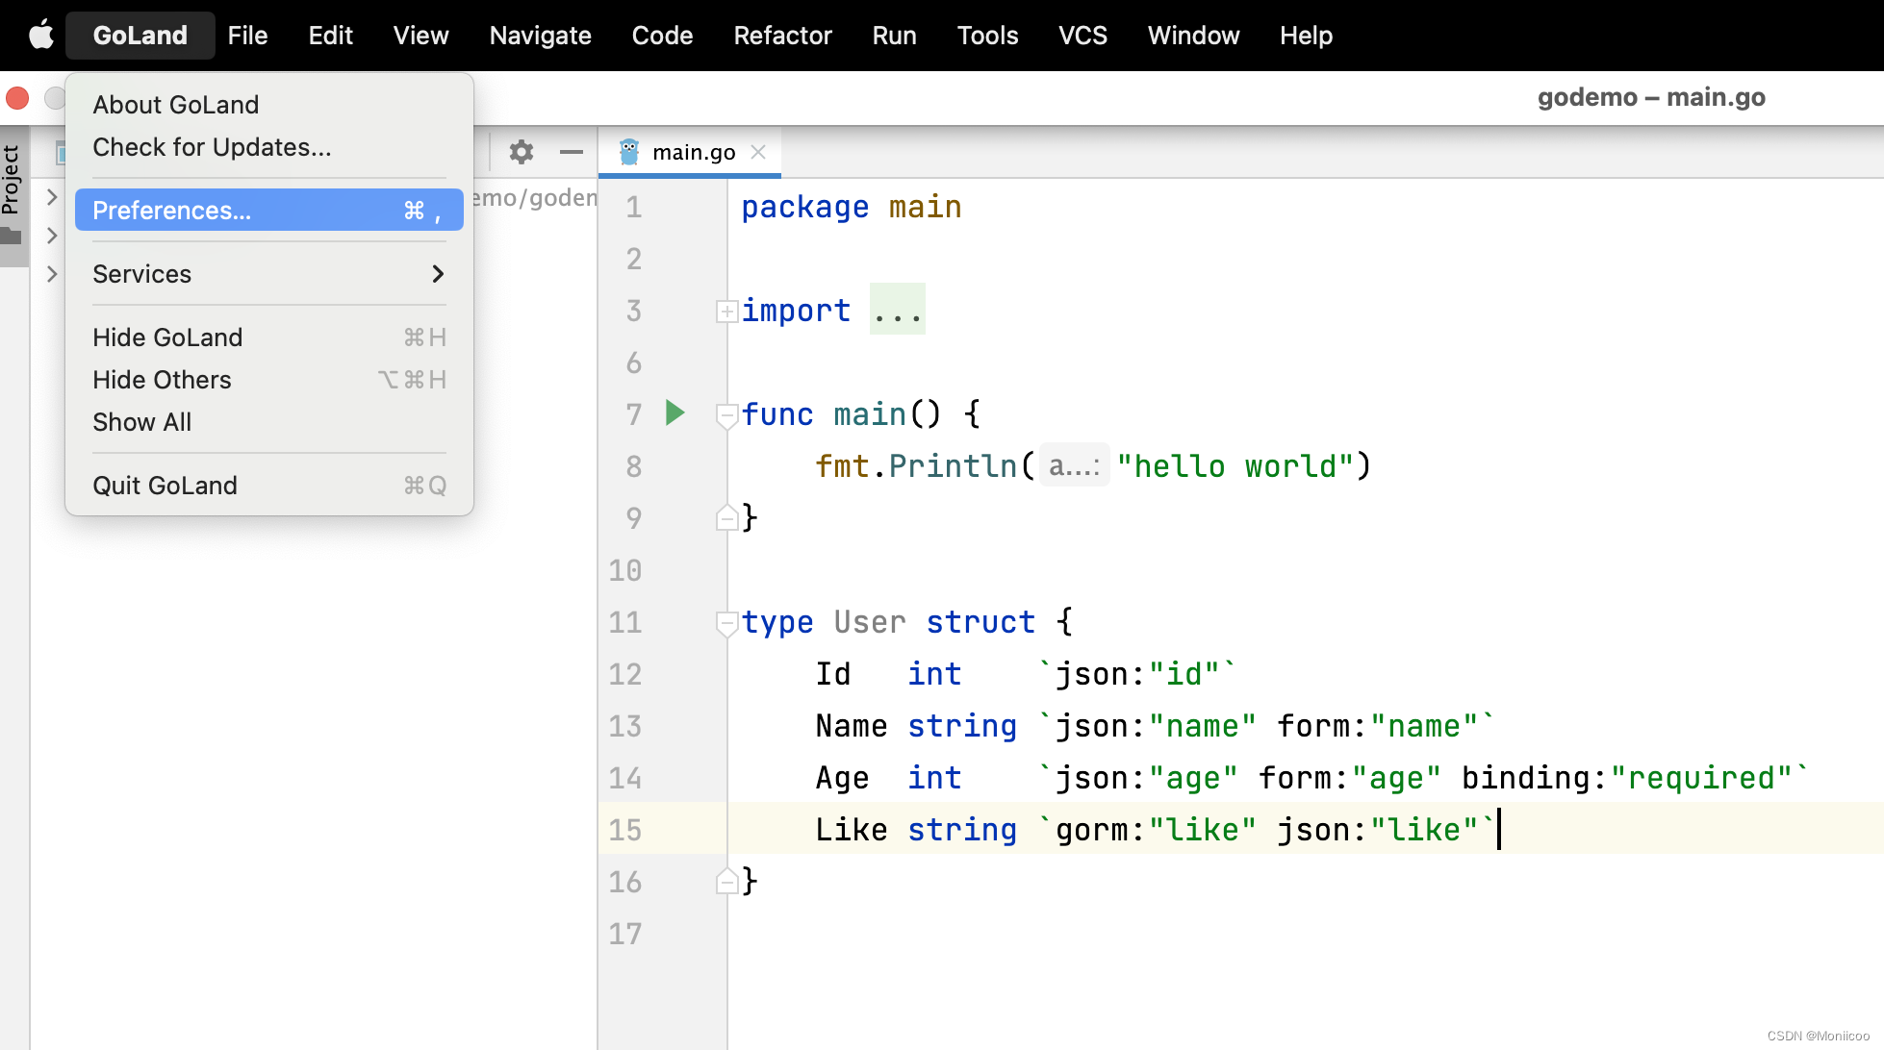The image size is (1884, 1050).
Task: Expand the Services submenu arrow
Action: click(x=438, y=274)
